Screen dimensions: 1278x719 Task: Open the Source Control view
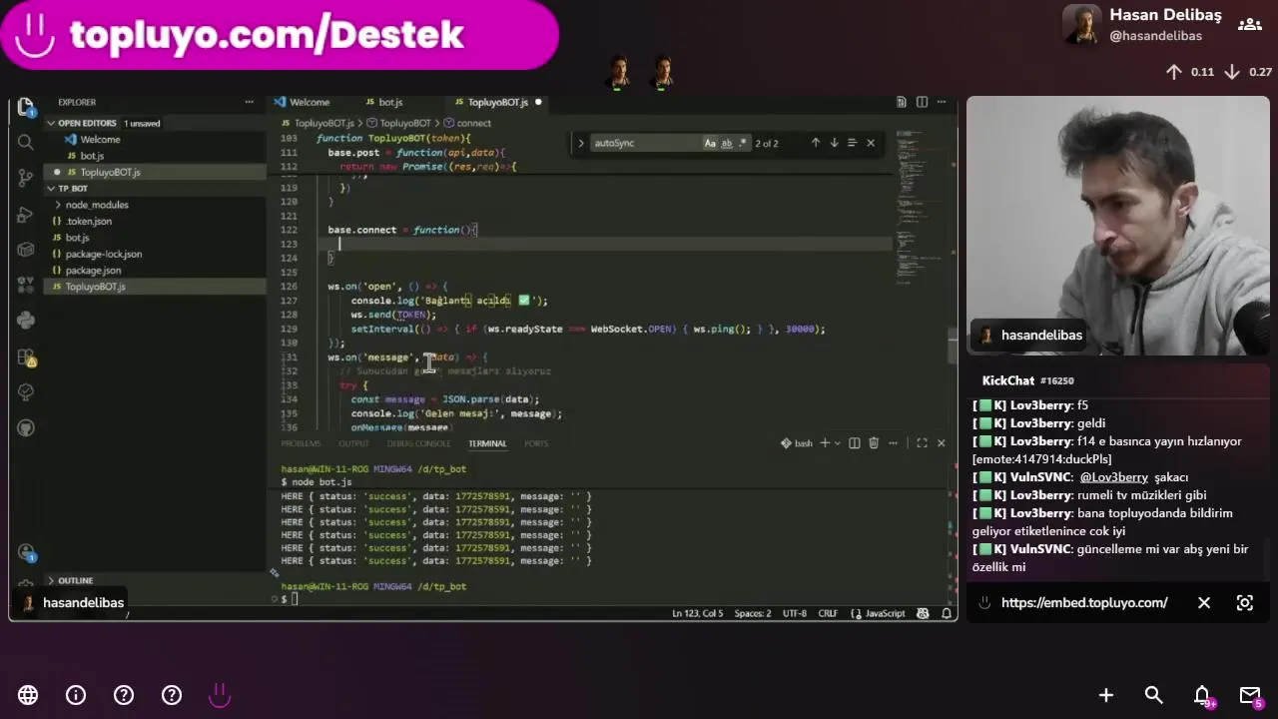(x=26, y=178)
